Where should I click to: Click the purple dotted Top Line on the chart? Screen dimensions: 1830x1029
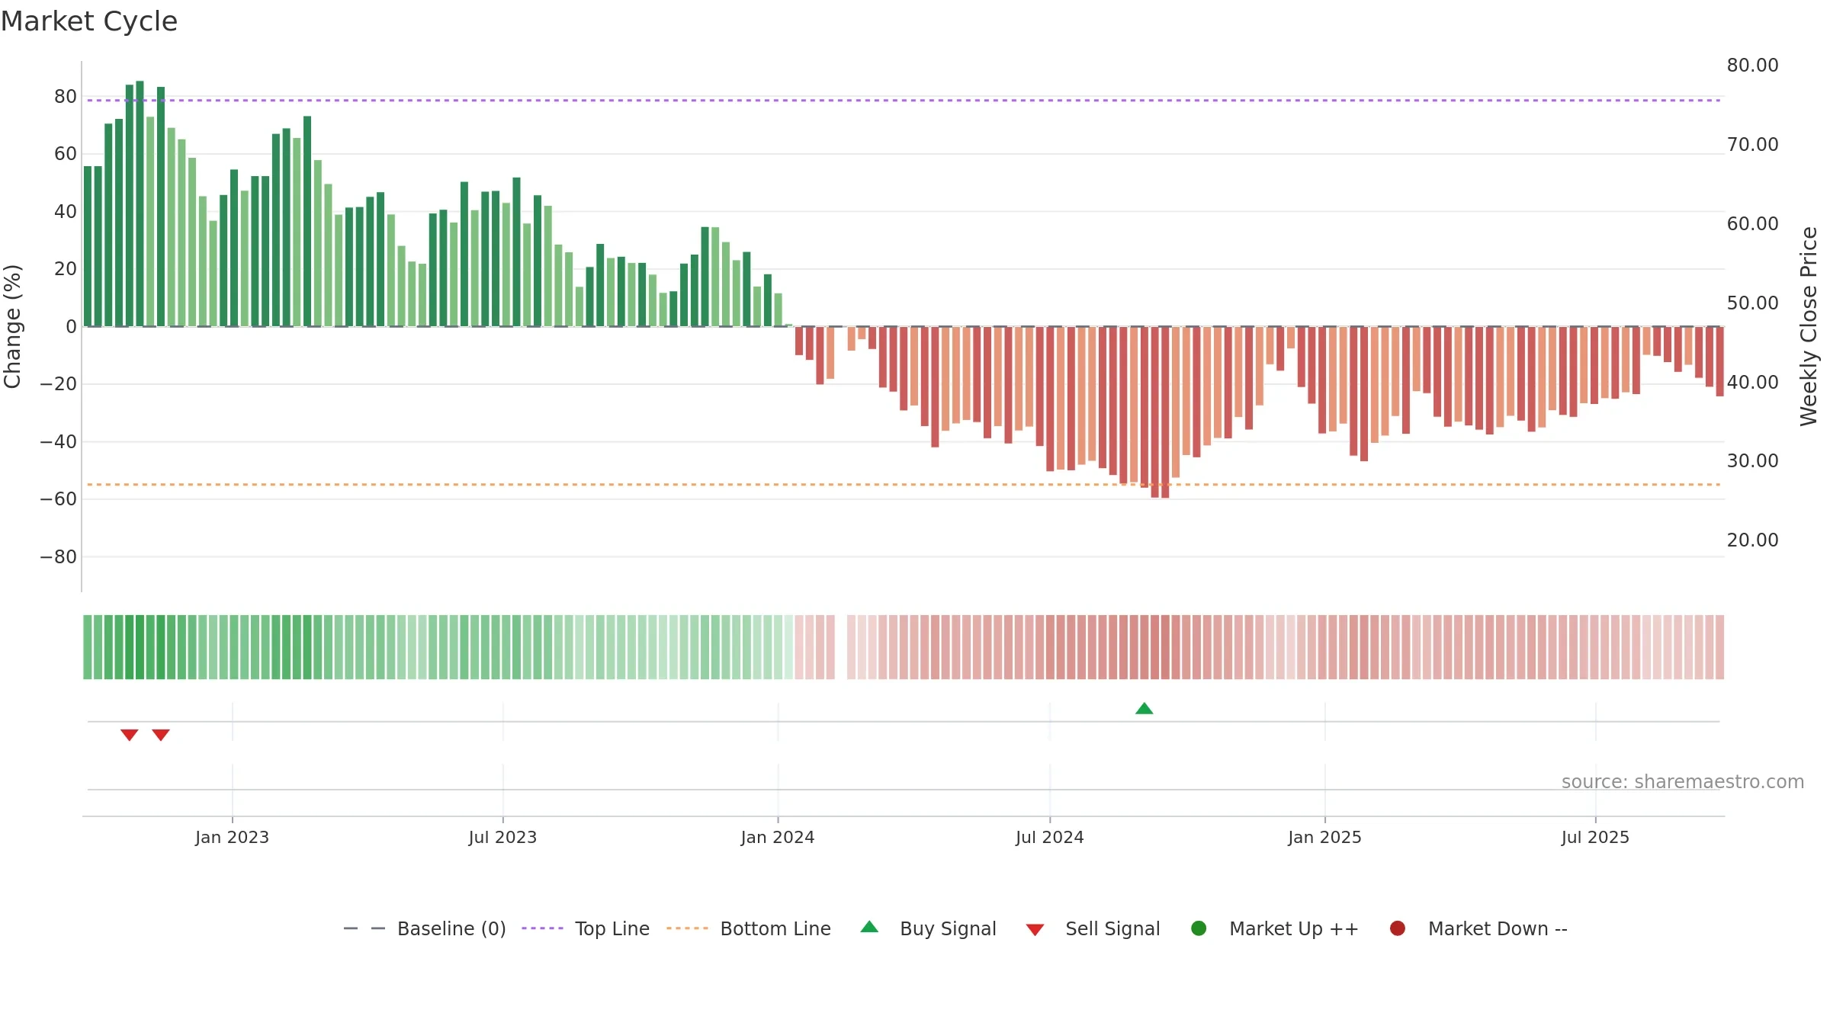[x=904, y=100]
